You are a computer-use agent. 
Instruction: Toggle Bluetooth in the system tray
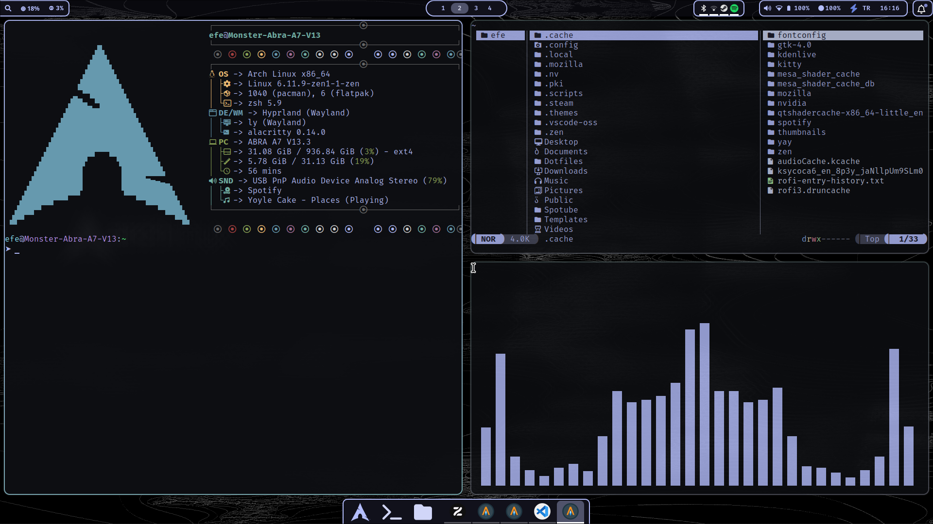(x=703, y=8)
